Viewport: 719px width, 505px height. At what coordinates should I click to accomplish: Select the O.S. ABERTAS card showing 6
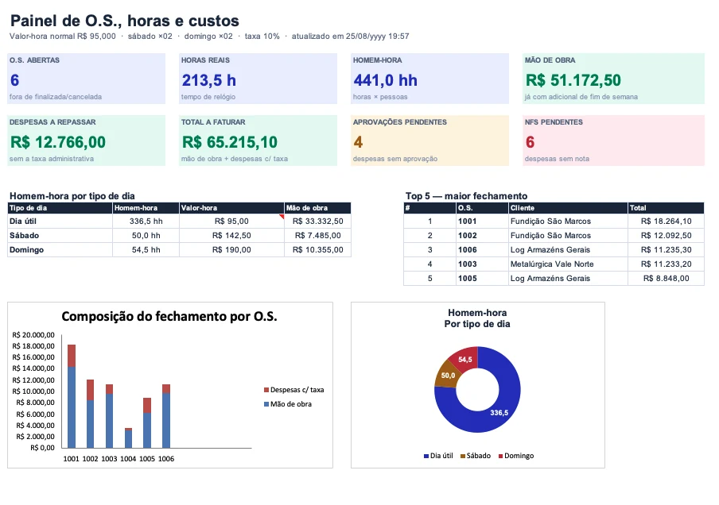(x=86, y=79)
